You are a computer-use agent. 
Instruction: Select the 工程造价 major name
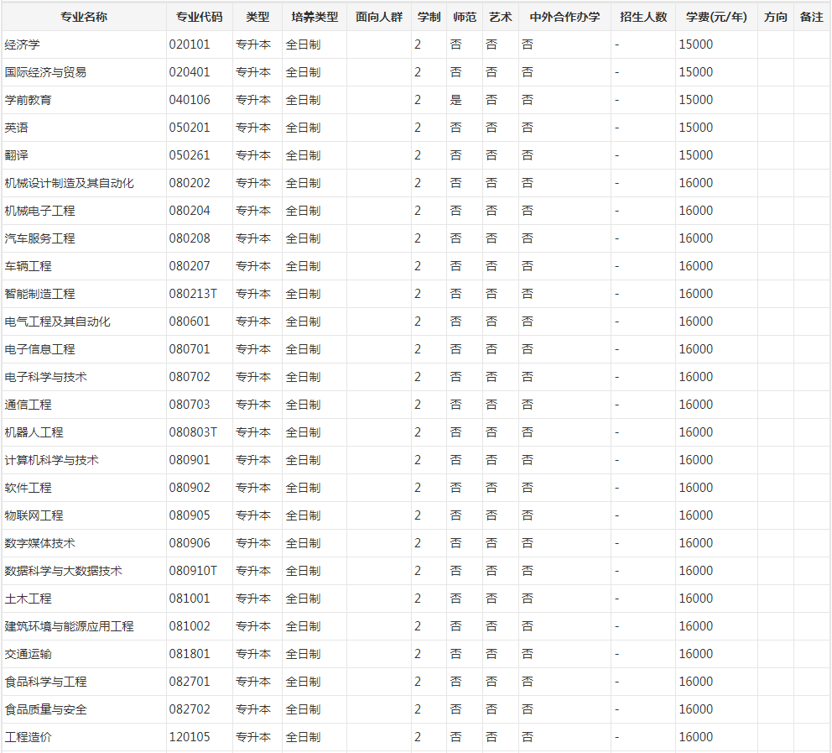tap(29, 736)
